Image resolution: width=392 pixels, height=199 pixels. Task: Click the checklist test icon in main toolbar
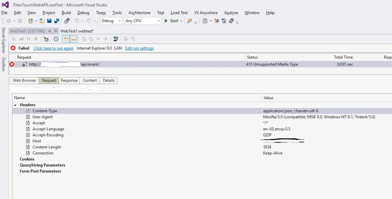[224, 21]
